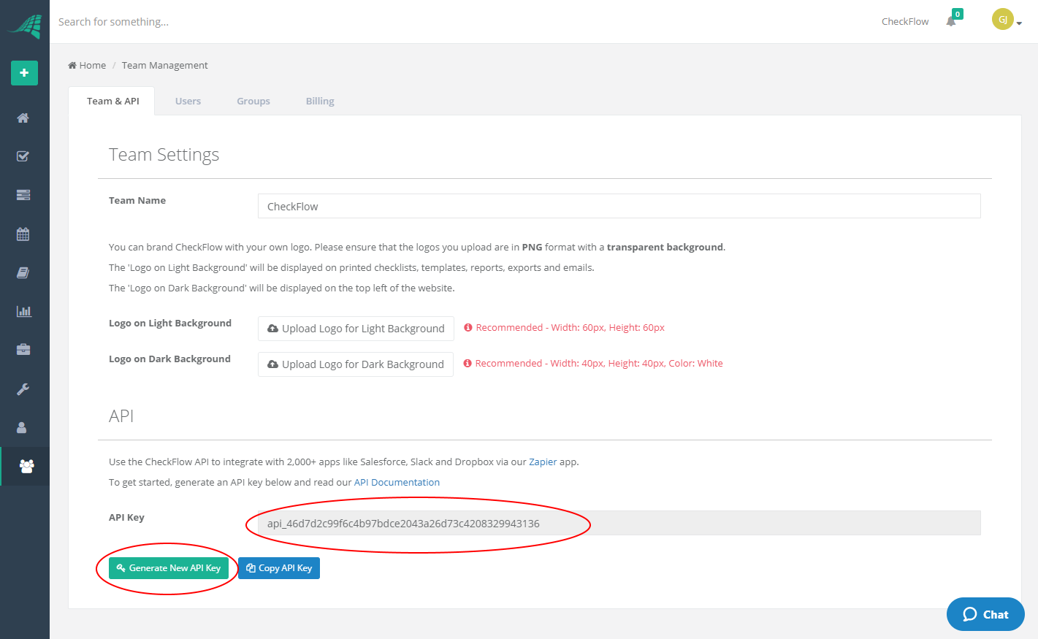Click the CheckFlow logo icon
Viewport: 1038px width, 639px height.
[25, 26]
